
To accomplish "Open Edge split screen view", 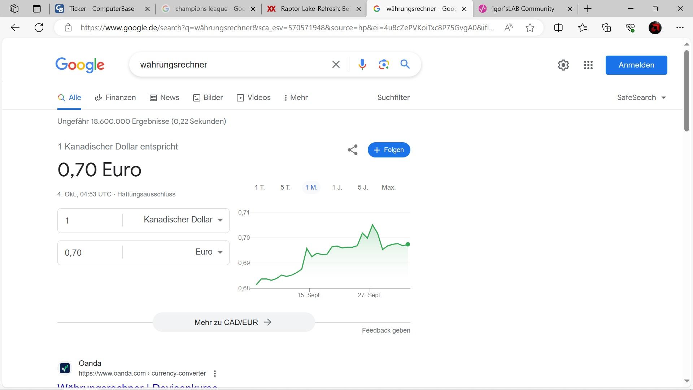I will [x=558, y=28].
